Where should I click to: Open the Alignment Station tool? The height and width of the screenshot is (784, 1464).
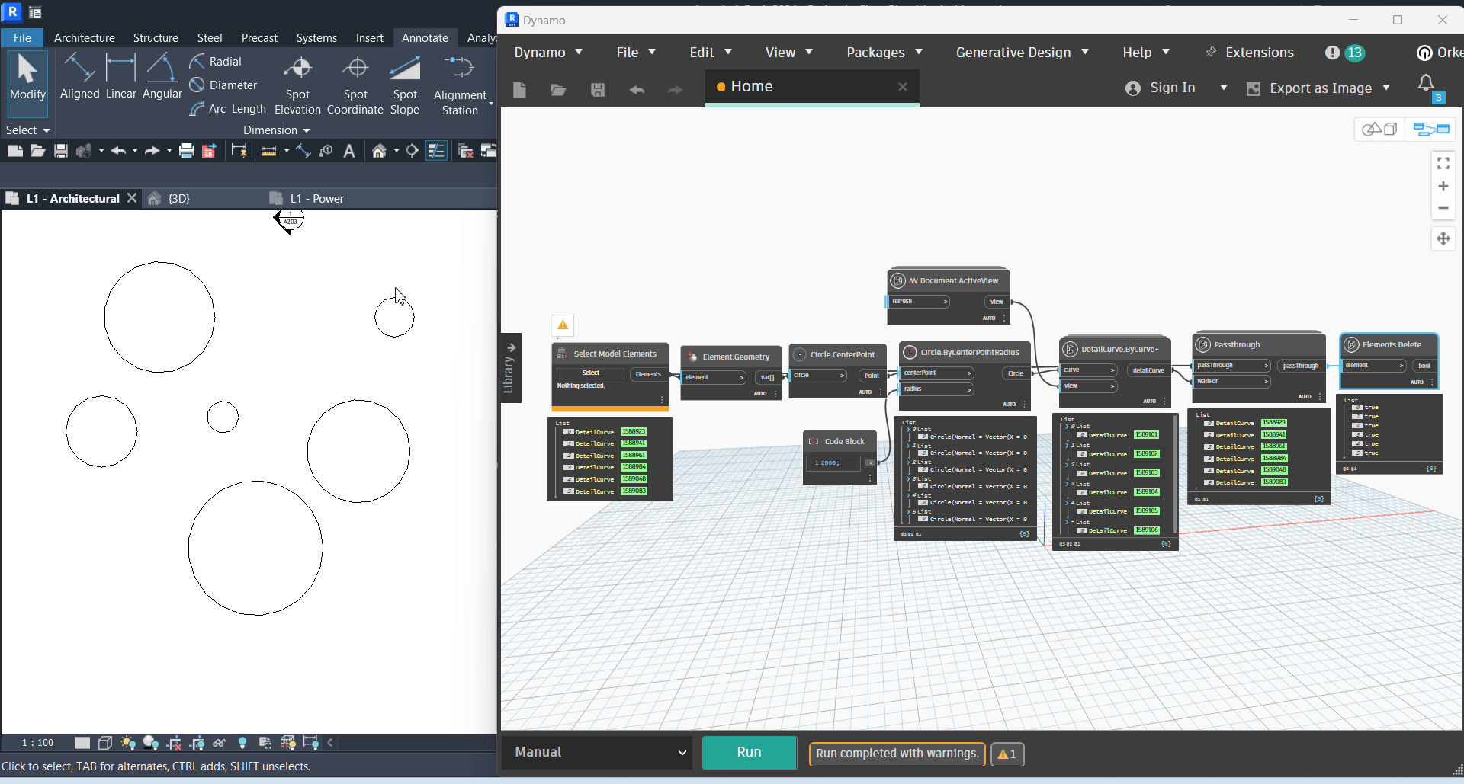click(460, 85)
